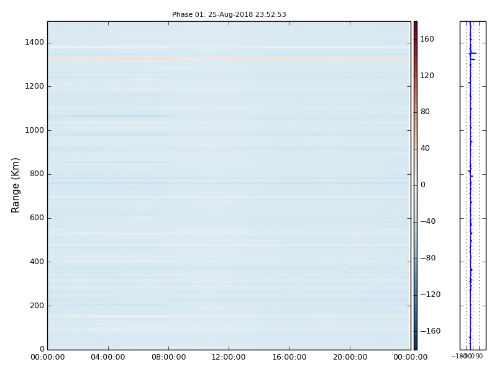Click the y-axis tick label 200
This screenshot has width=497, height=372.
click(x=37, y=306)
